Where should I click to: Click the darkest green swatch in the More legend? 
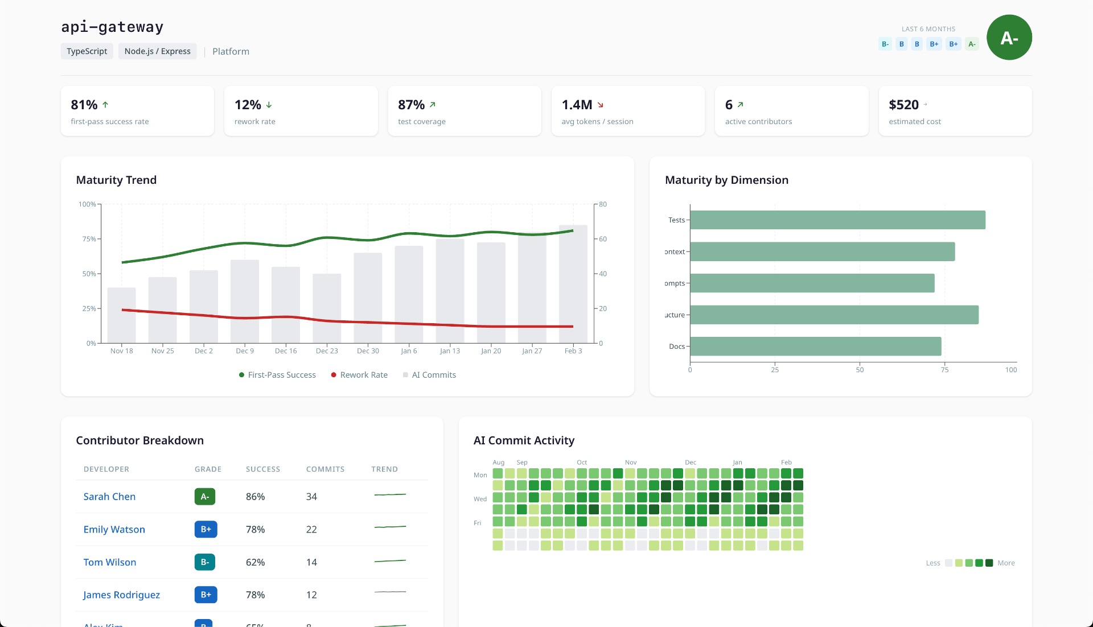(x=989, y=563)
